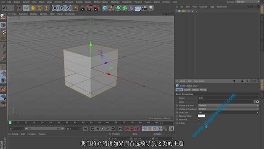Select the BOX object in Object Manager
The height and width of the screenshot is (149, 264).
[x=184, y=11]
